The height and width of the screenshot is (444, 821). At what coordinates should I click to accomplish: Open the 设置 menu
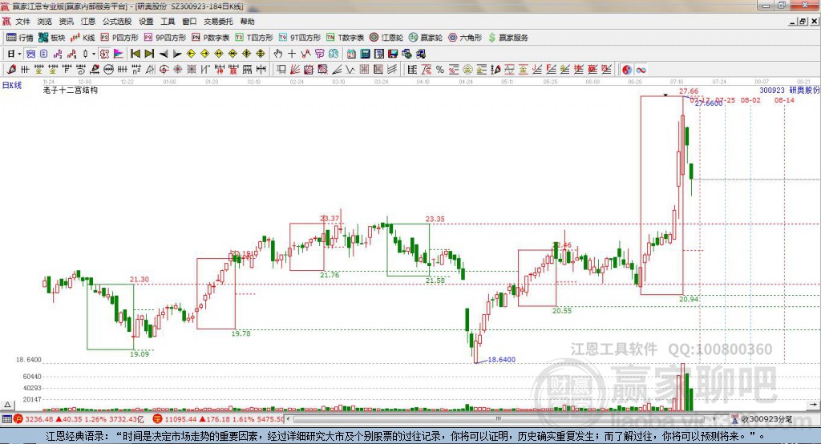[146, 22]
